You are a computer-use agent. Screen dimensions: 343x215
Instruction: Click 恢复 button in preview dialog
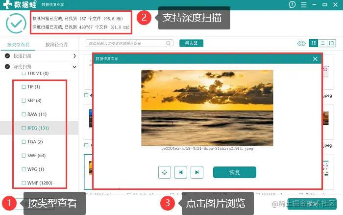[235, 172]
